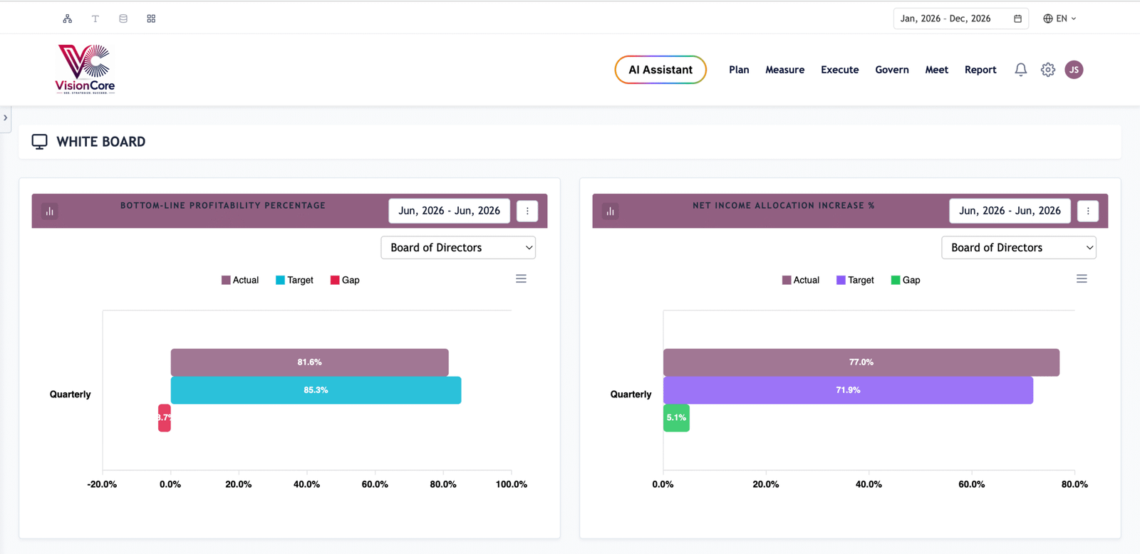
Task: Click the 81.6% Actual bar
Action: tap(310, 362)
